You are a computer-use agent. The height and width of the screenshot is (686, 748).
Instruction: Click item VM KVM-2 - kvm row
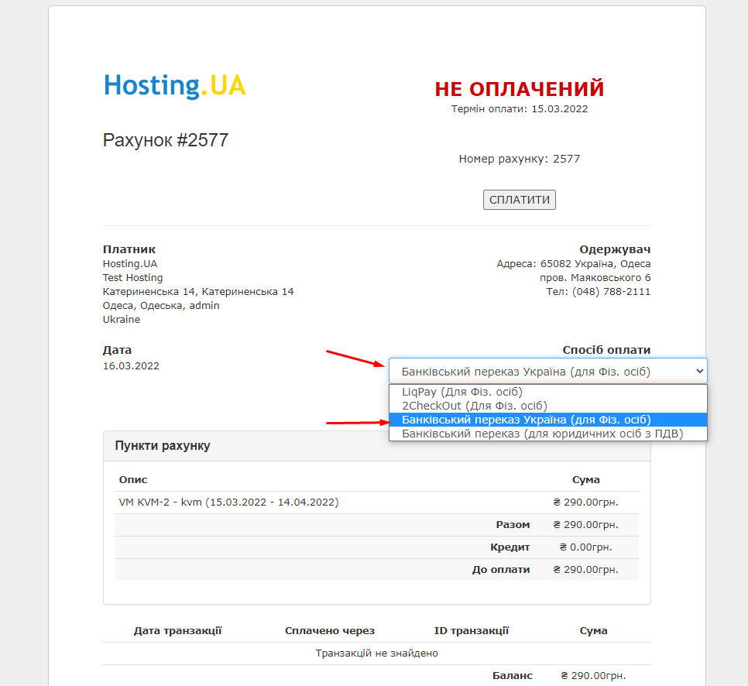point(377,502)
